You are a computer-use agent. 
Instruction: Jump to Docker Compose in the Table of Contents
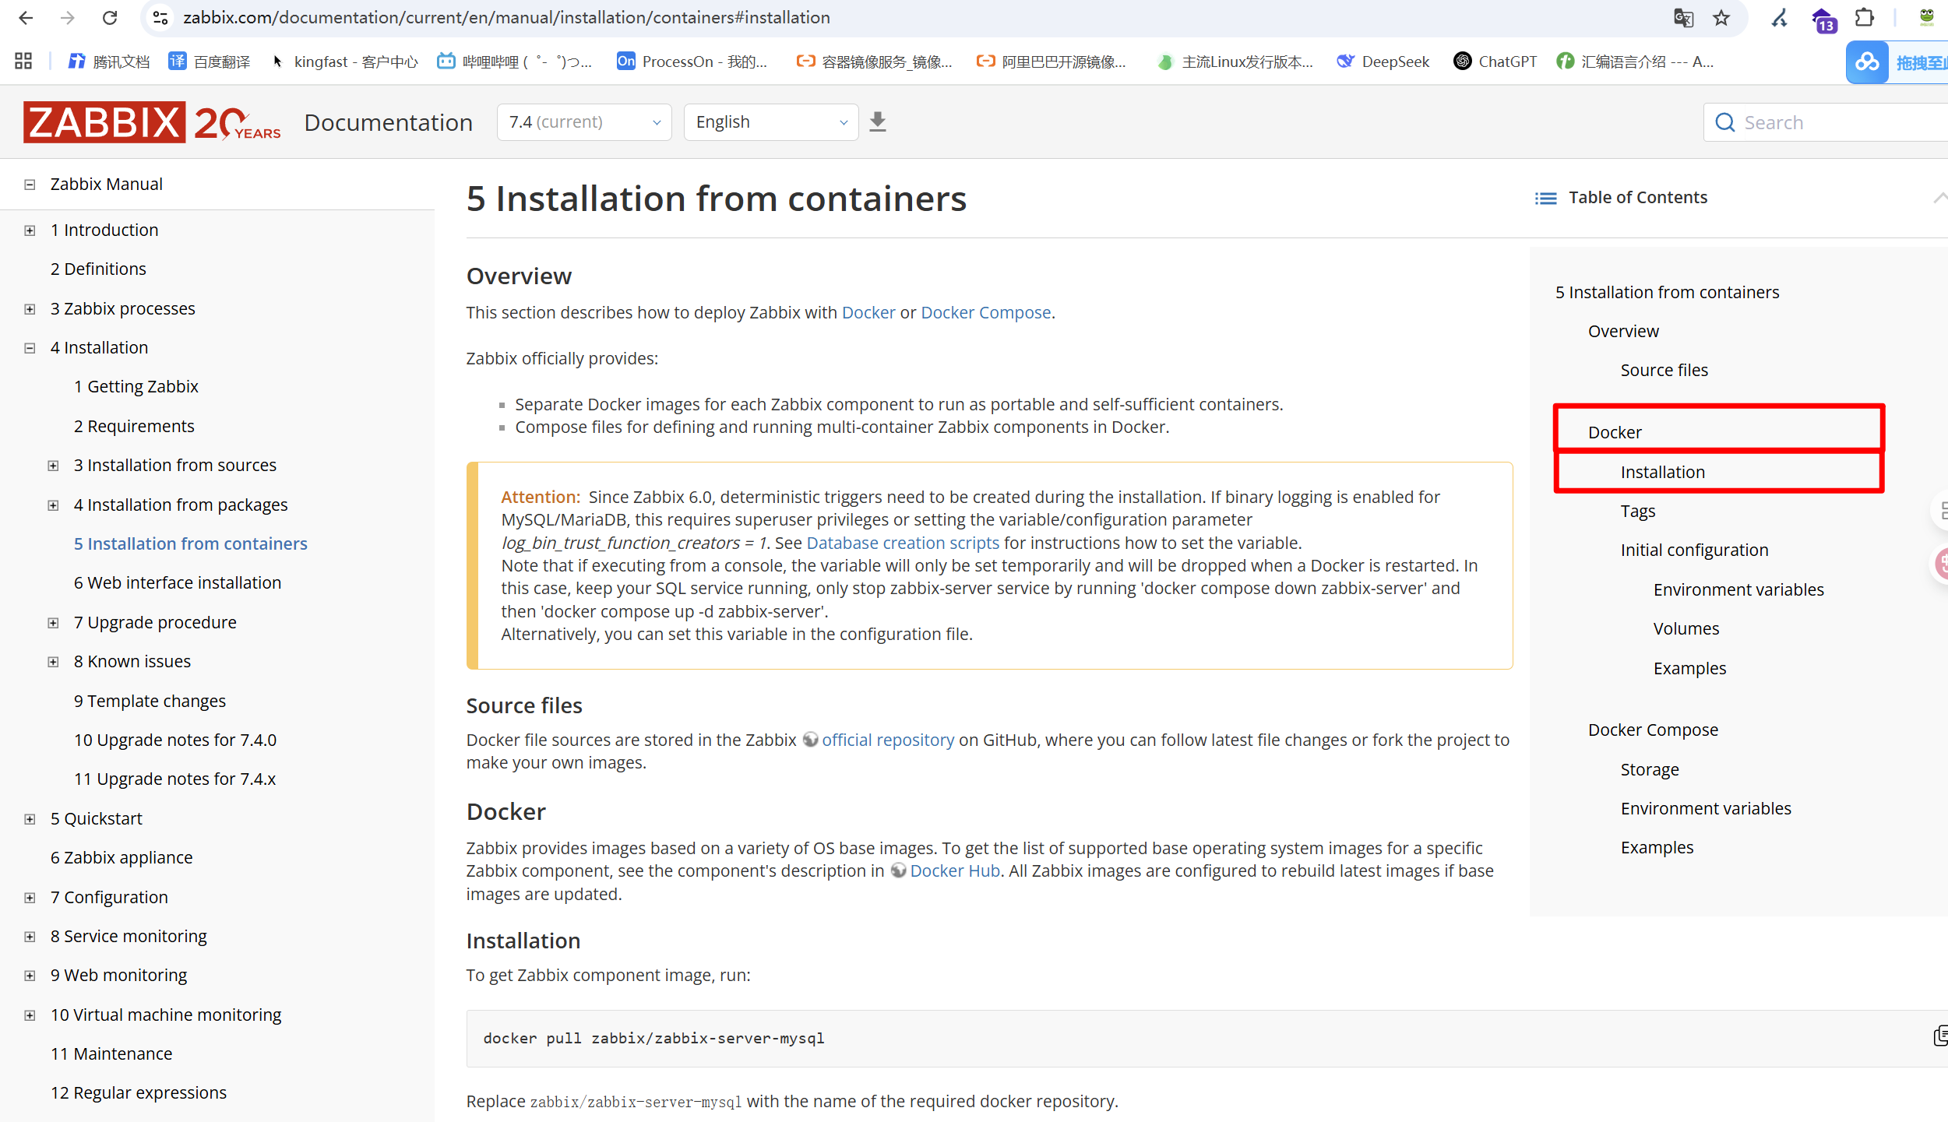(x=1653, y=730)
